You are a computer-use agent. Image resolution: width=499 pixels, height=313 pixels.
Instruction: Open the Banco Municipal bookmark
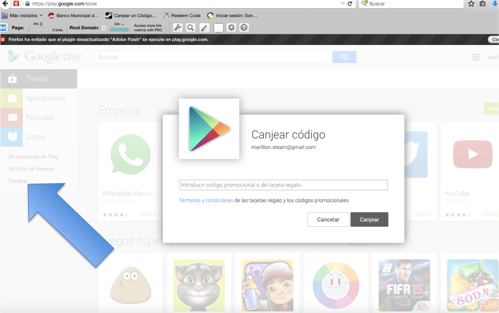click(x=73, y=15)
